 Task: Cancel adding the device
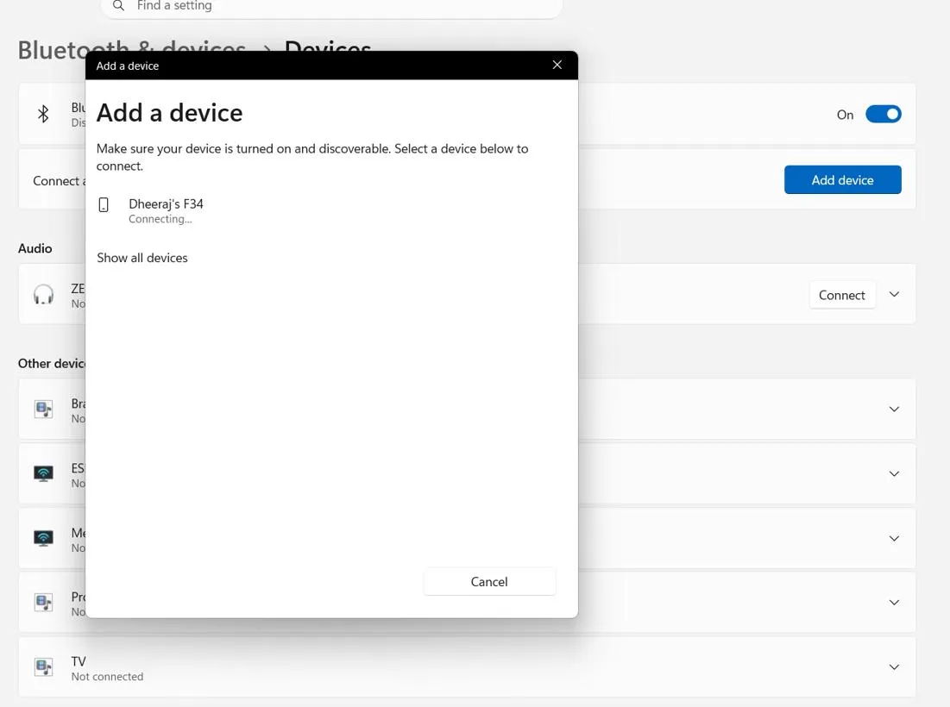tap(489, 582)
